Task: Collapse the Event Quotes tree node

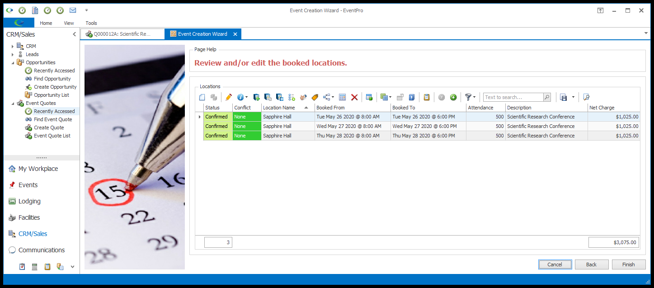Action: (13, 103)
